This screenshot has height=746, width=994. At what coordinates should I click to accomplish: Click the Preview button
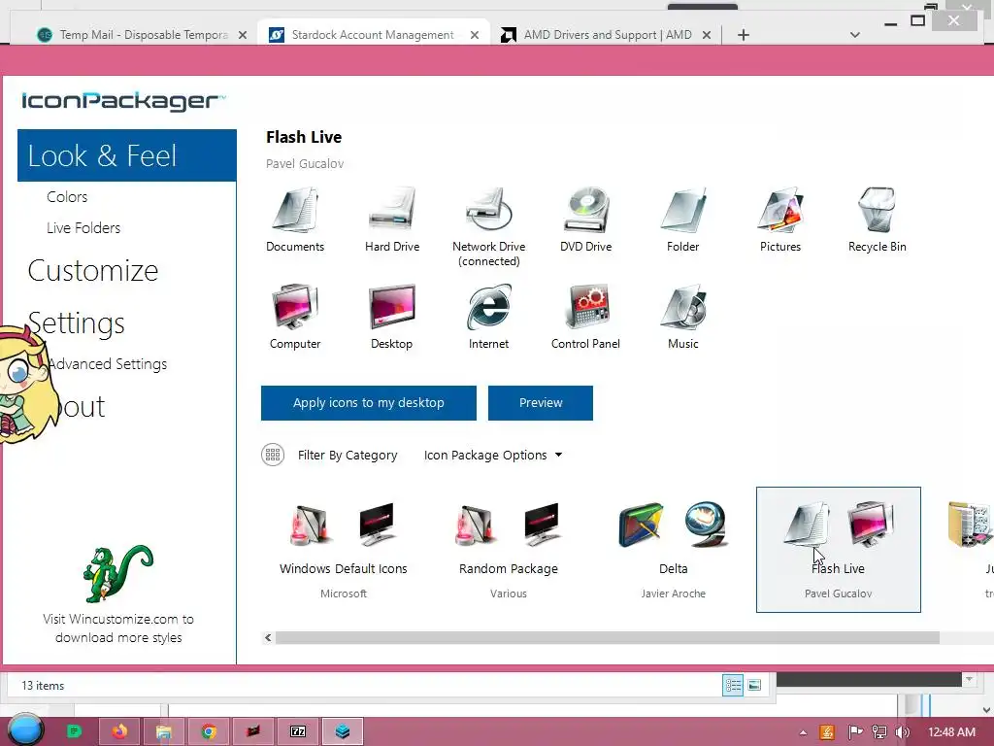(541, 403)
